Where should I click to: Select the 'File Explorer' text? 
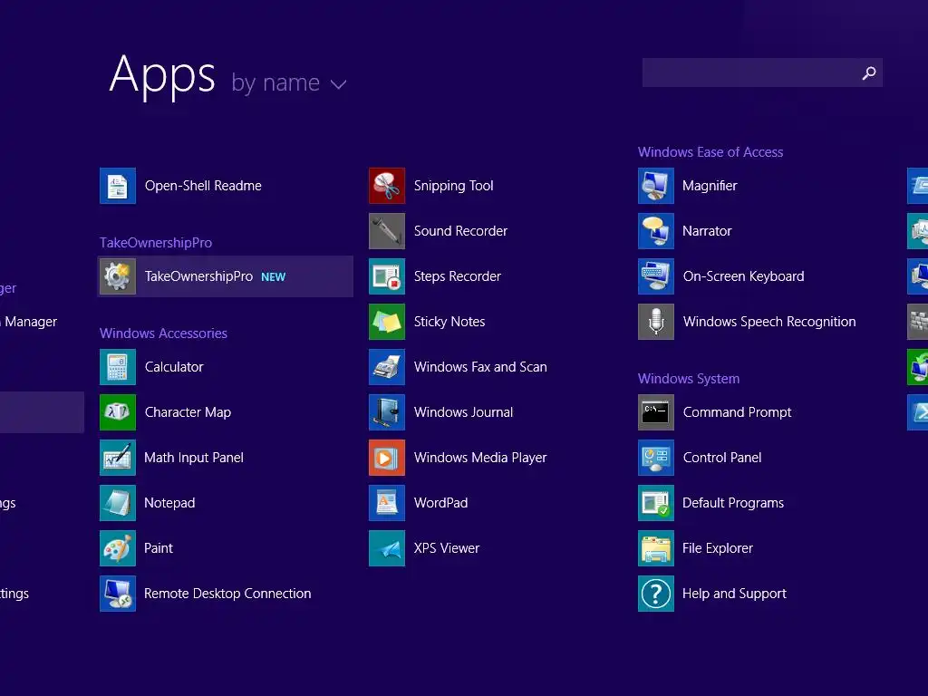point(718,548)
